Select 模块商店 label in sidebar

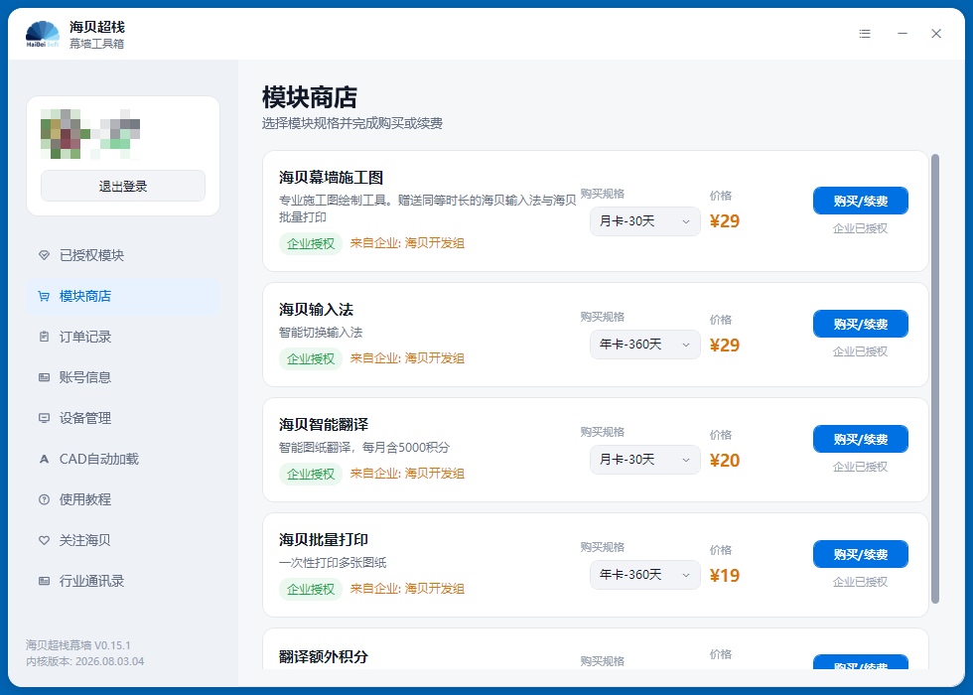pyautogui.click(x=85, y=296)
